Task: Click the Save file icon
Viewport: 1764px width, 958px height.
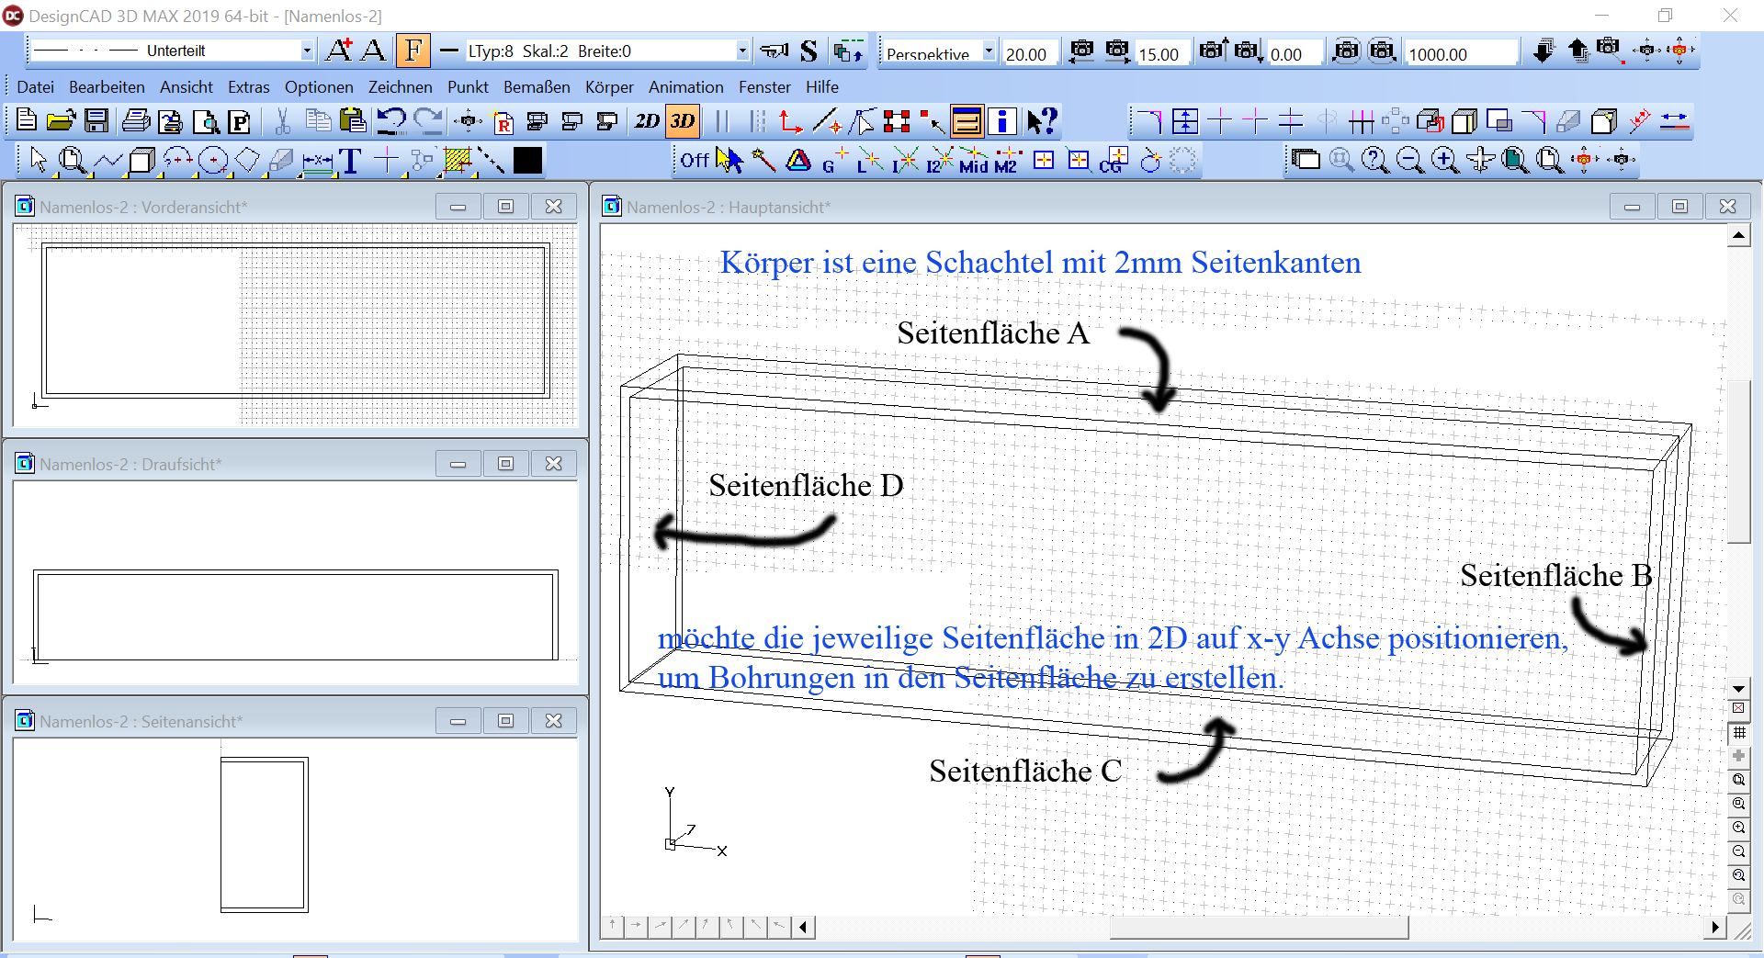Action: tap(96, 121)
